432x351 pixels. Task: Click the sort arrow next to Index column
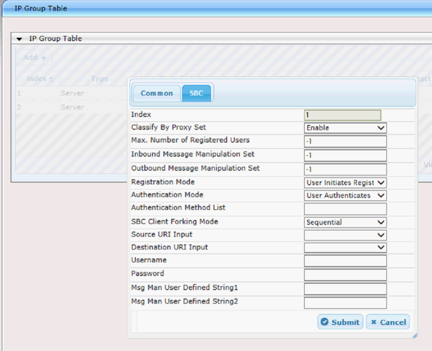pyautogui.click(x=51, y=78)
